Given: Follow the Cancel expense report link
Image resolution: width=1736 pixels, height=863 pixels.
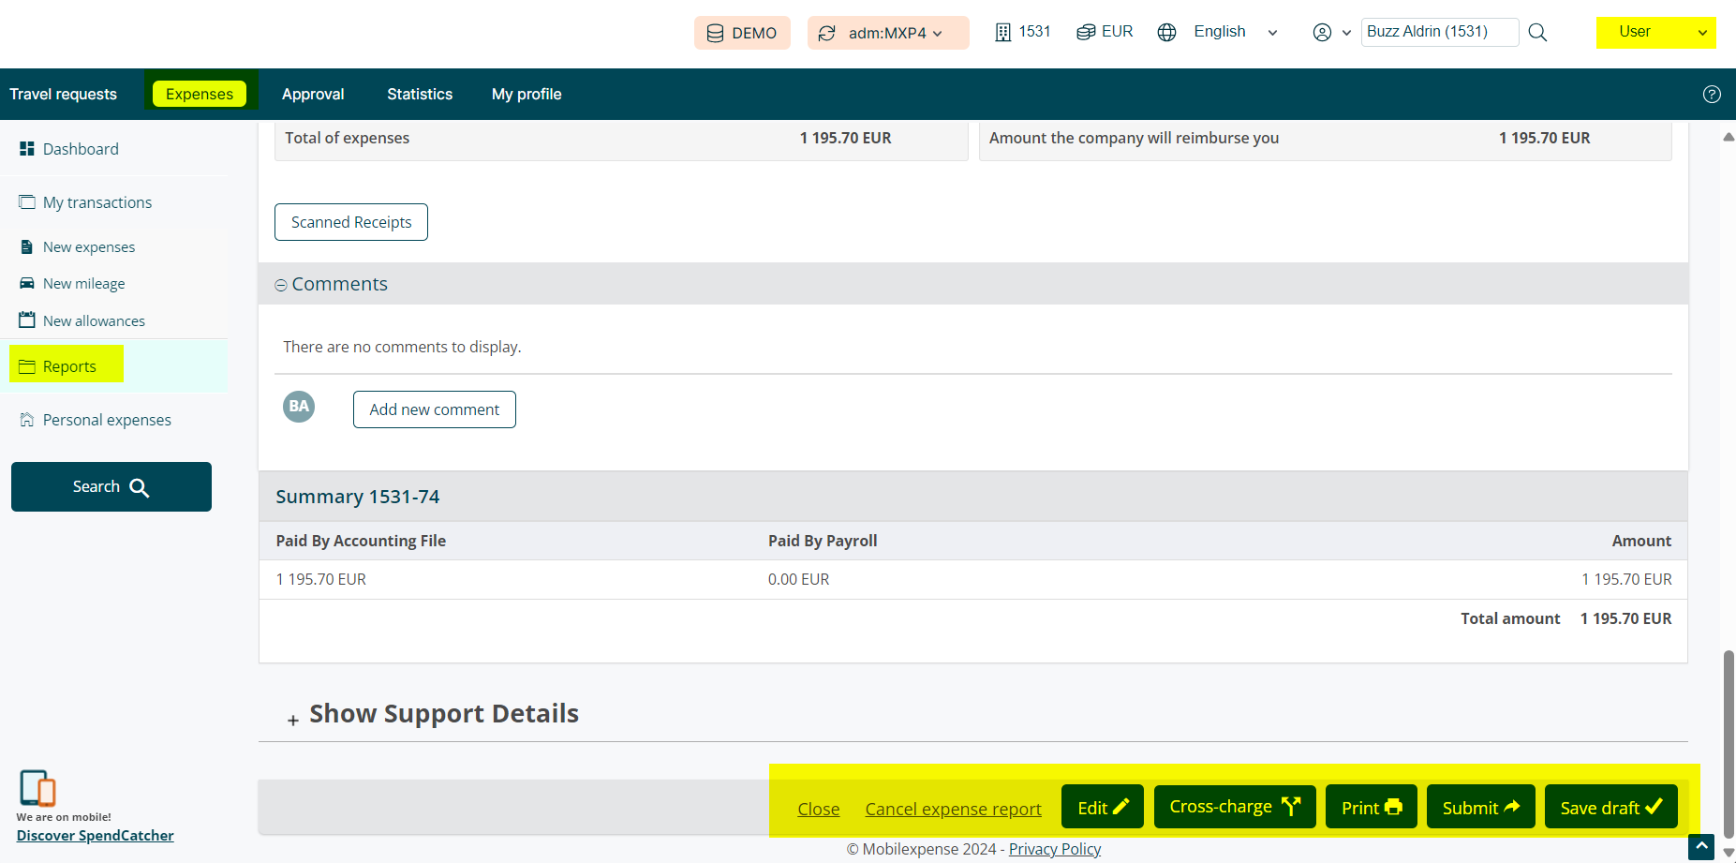Looking at the screenshot, I should 953,809.
